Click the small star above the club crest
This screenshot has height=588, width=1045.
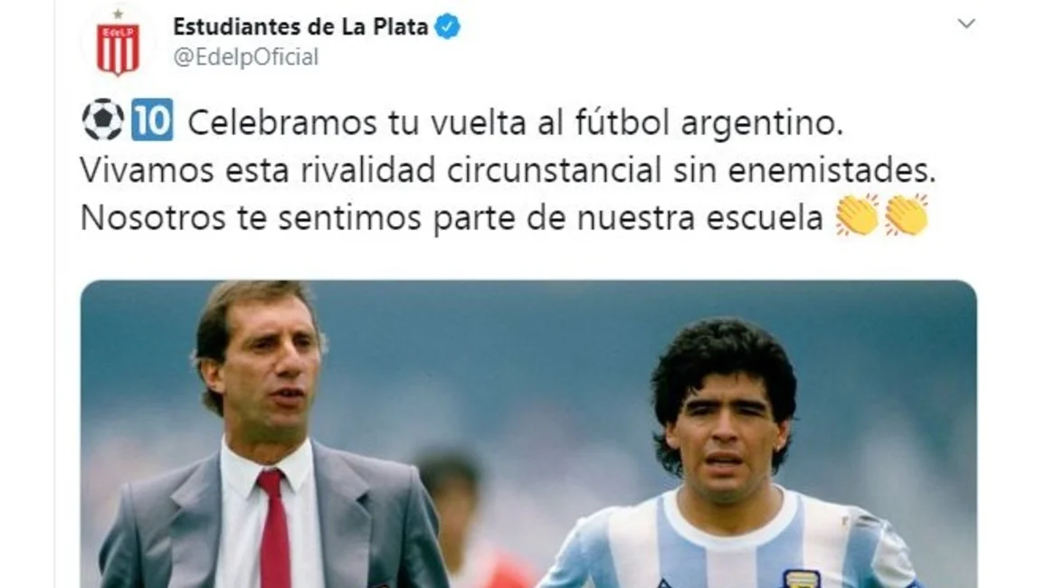point(118,14)
